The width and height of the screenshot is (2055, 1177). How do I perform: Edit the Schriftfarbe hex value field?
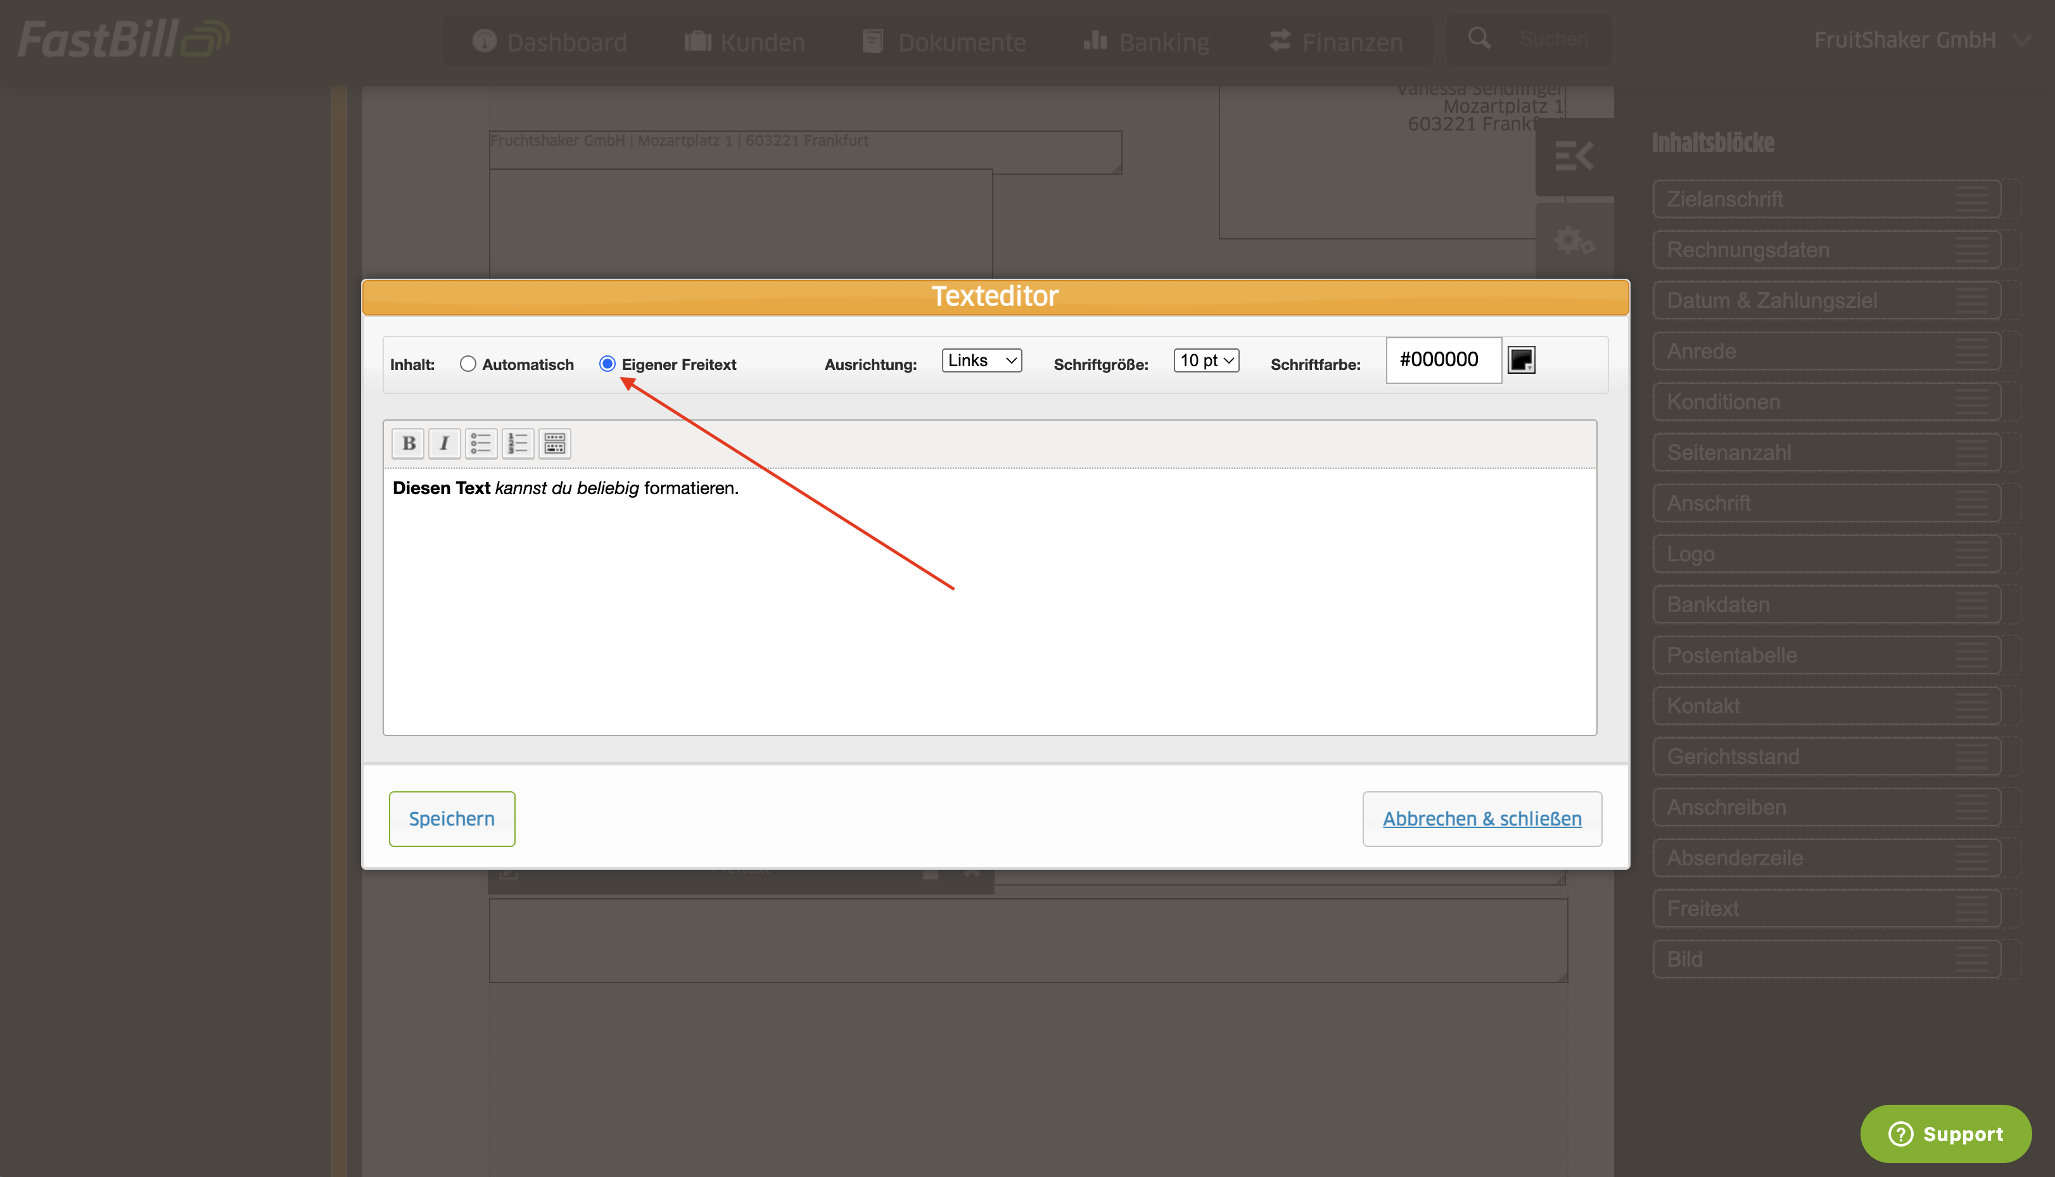[1444, 360]
